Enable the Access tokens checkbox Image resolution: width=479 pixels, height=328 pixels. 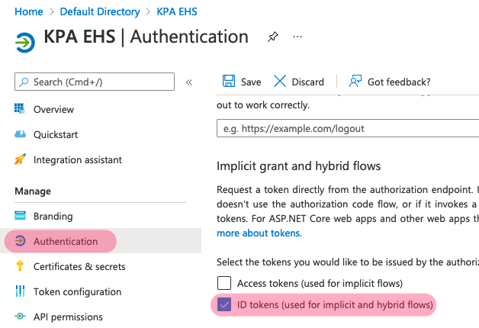click(x=224, y=283)
